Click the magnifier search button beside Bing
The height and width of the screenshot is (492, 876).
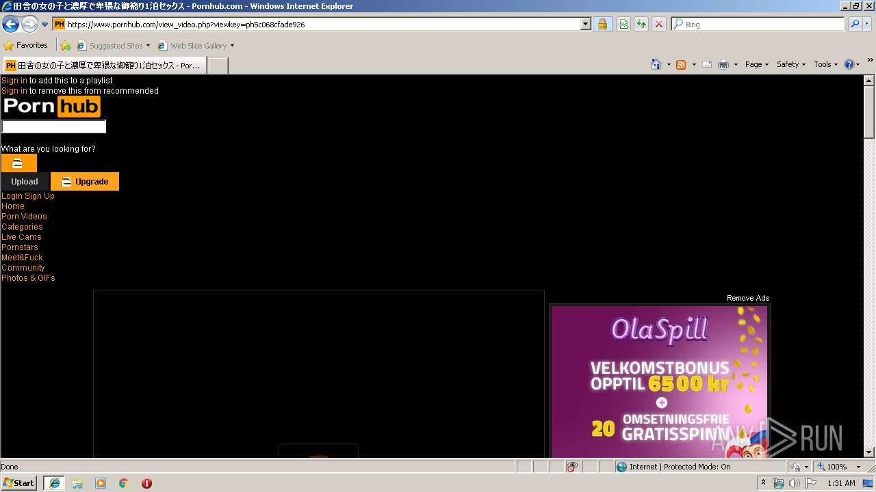[x=855, y=24]
